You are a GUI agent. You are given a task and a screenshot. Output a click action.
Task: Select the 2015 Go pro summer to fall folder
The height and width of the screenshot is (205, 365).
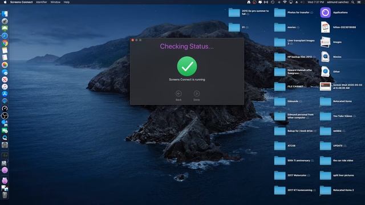click(x=234, y=13)
